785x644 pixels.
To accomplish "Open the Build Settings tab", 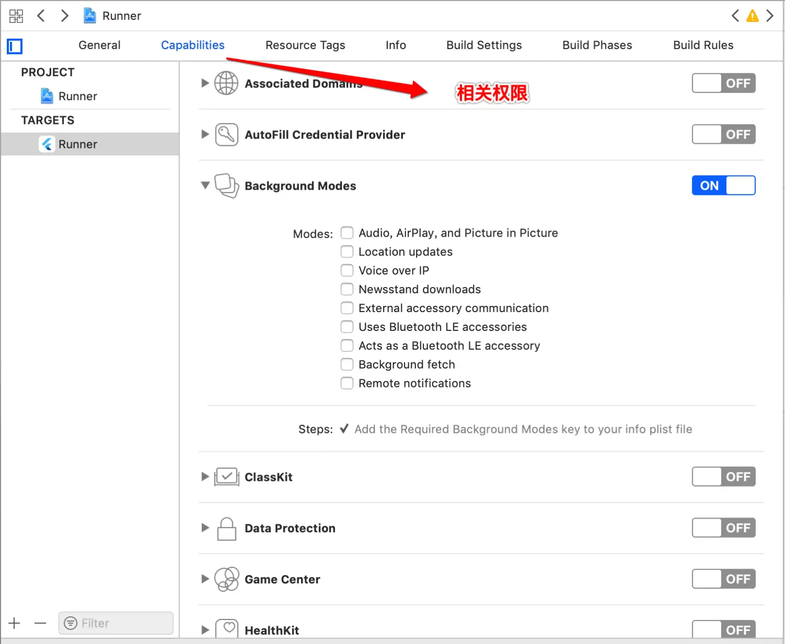I will point(484,45).
